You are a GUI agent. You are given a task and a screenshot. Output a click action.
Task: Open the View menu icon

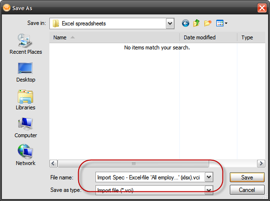coord(222,23)
